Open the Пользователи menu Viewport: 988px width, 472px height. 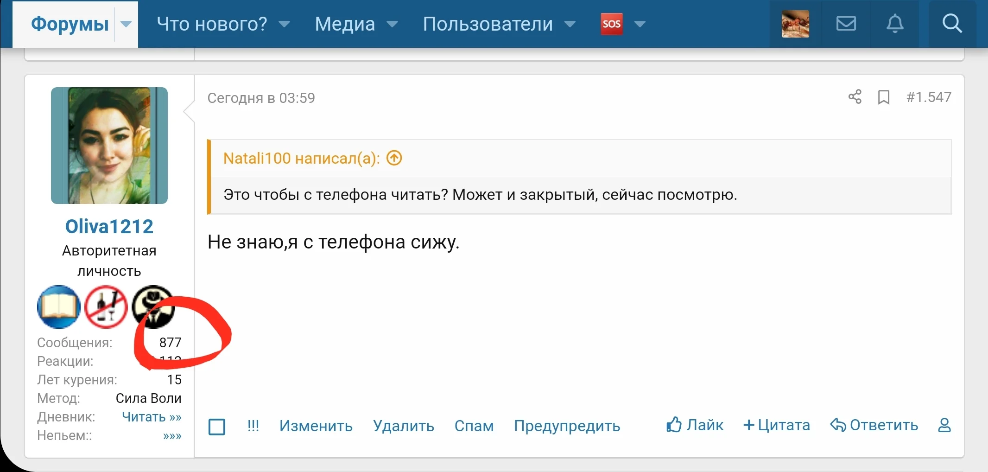coord(488,24)
